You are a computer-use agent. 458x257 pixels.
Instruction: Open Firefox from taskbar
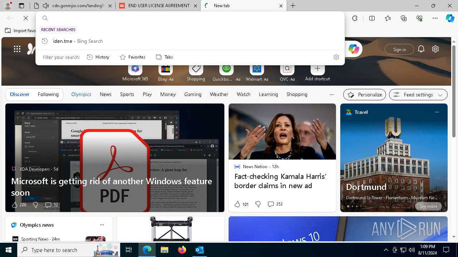click(182, 250)
